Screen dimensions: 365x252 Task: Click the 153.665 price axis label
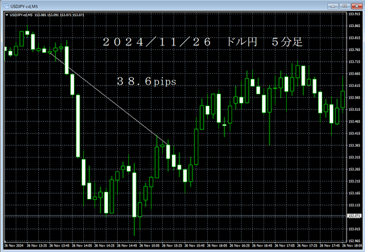coord(354,74)
